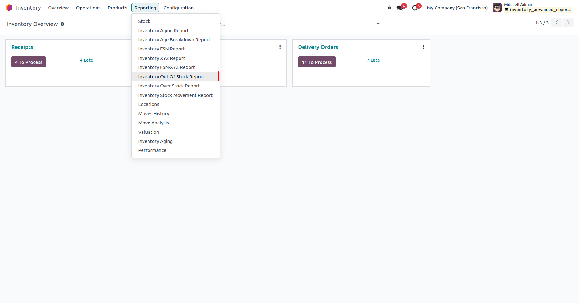
Task: Collapse the Reporting menu
Action: pyautogui.click(x=145, y=8)
